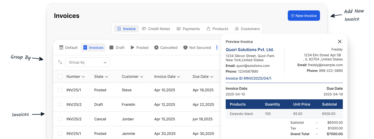
Task: Click the Default list view icon
Action: pos(61,47)
